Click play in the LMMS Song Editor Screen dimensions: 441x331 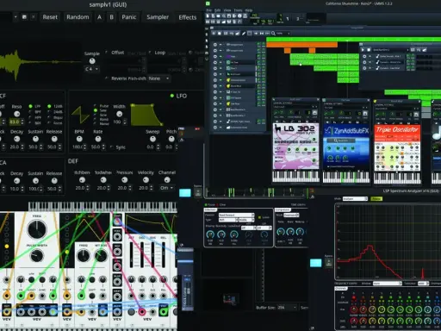pos(214,34)
